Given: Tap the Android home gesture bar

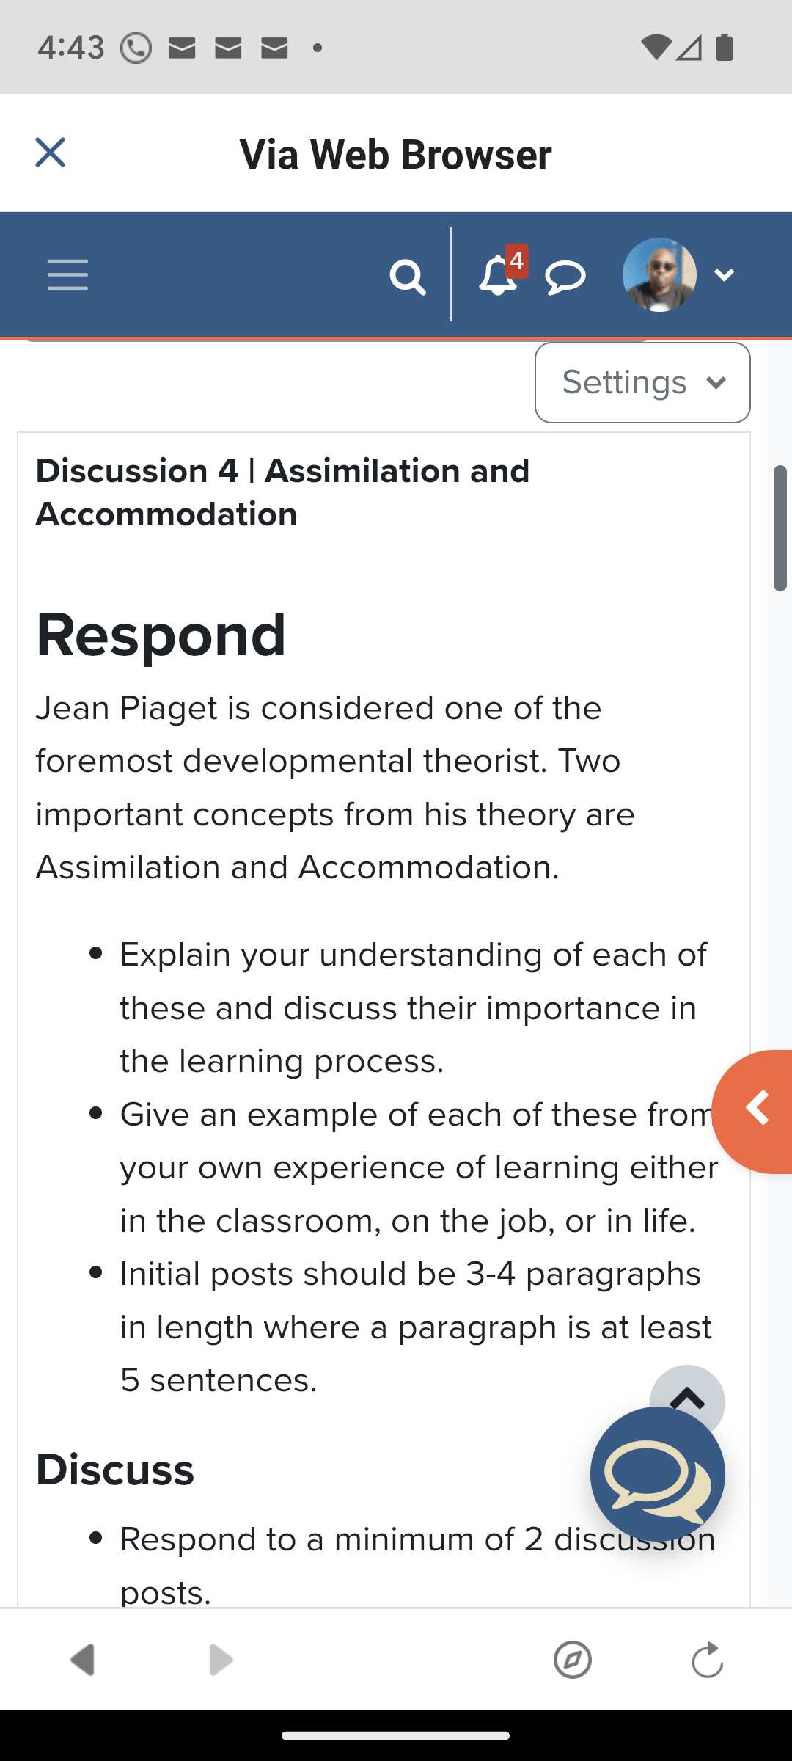Looking at the screenshot, I should [x=396, y=1736].
